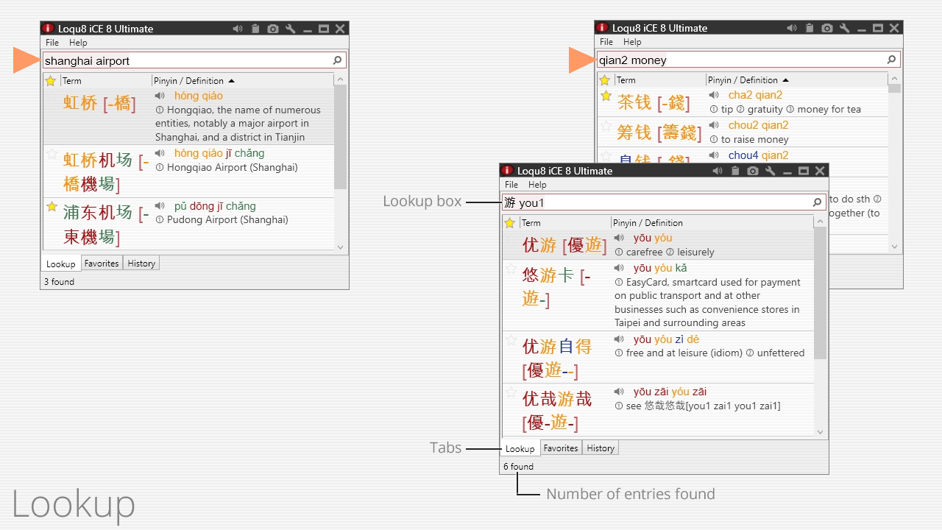The image size is (942, 530).
Task: Play audio for hóng qiáo jī chǎng entry
Action: click(160, 153)
